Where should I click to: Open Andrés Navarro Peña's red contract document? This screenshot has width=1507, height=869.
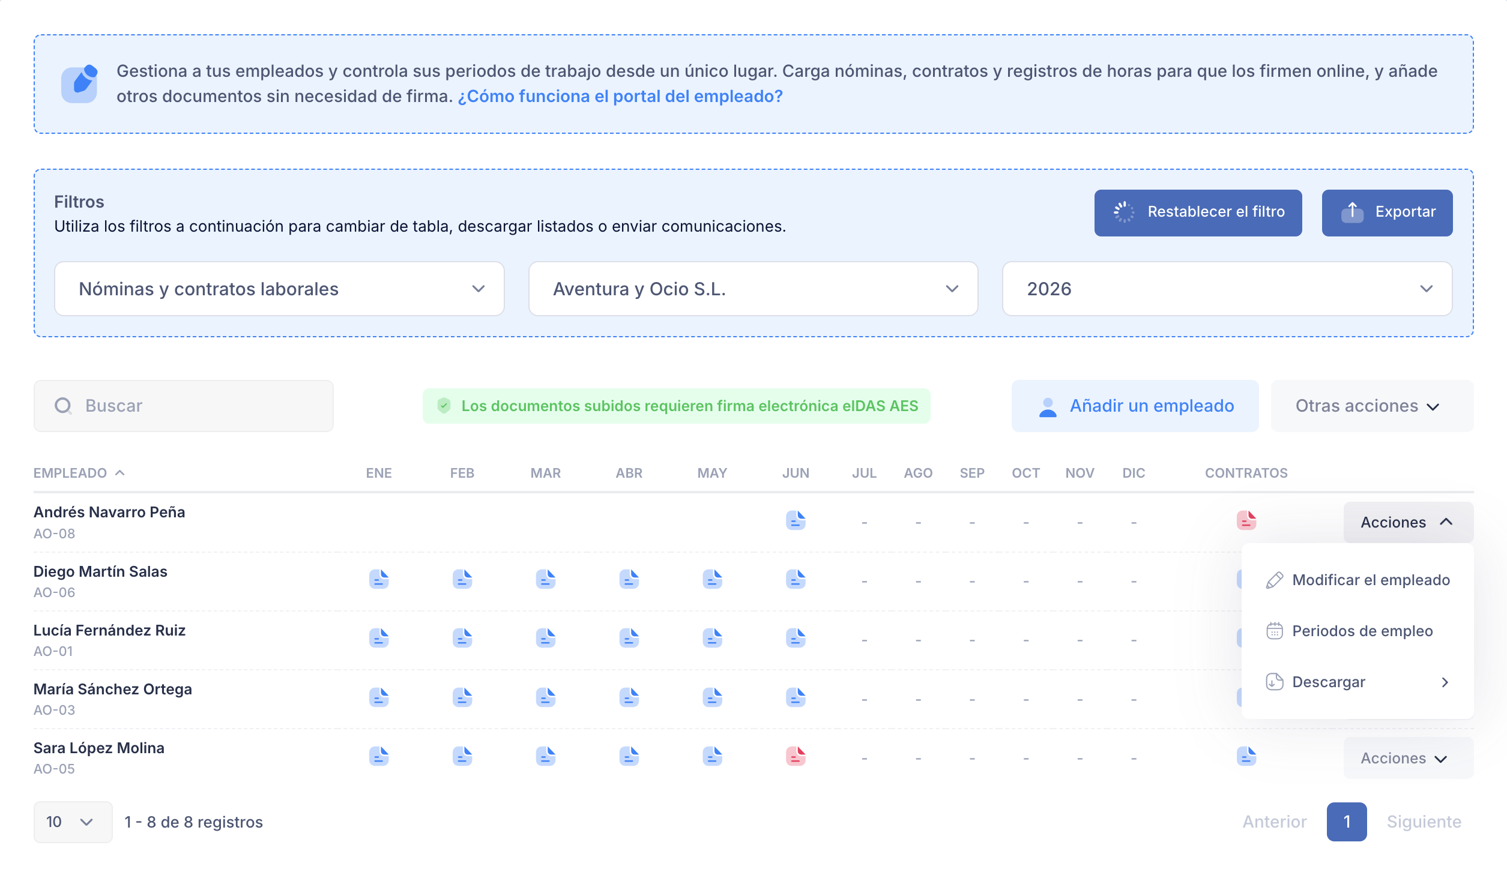1246,520
